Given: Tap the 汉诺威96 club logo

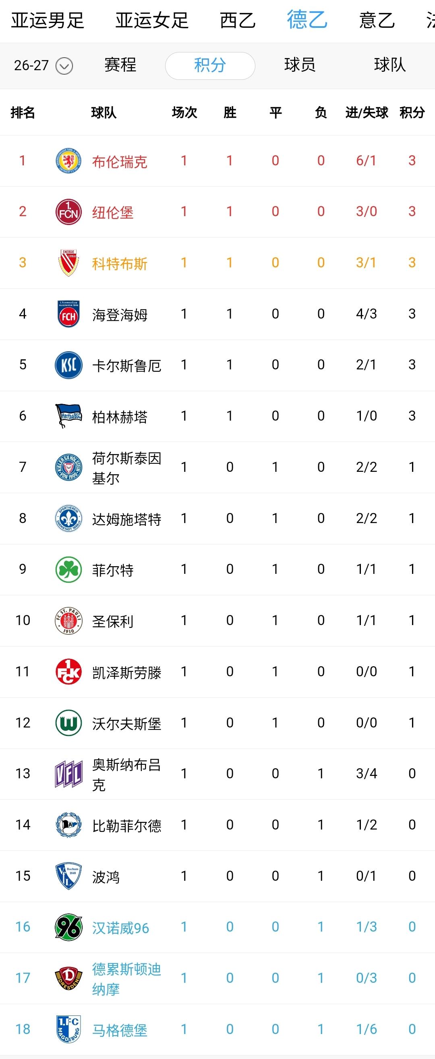Looking at the screenshot, I should [x=68, y=927].
